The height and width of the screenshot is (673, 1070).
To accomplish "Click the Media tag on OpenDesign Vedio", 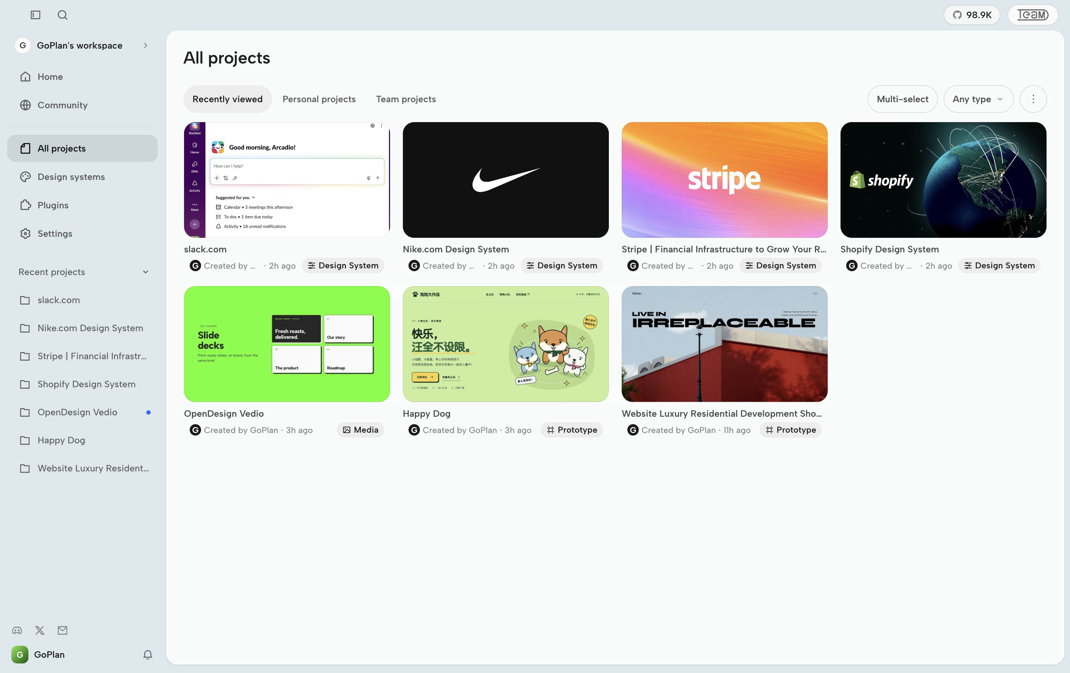I will click(x=360, y=430).
